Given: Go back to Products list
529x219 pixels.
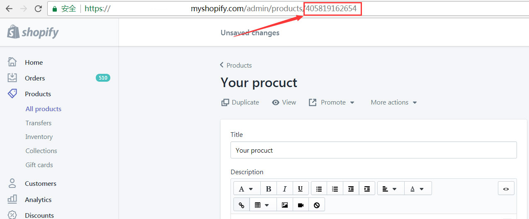Looking at the screenshot, I should coord(236,65).
